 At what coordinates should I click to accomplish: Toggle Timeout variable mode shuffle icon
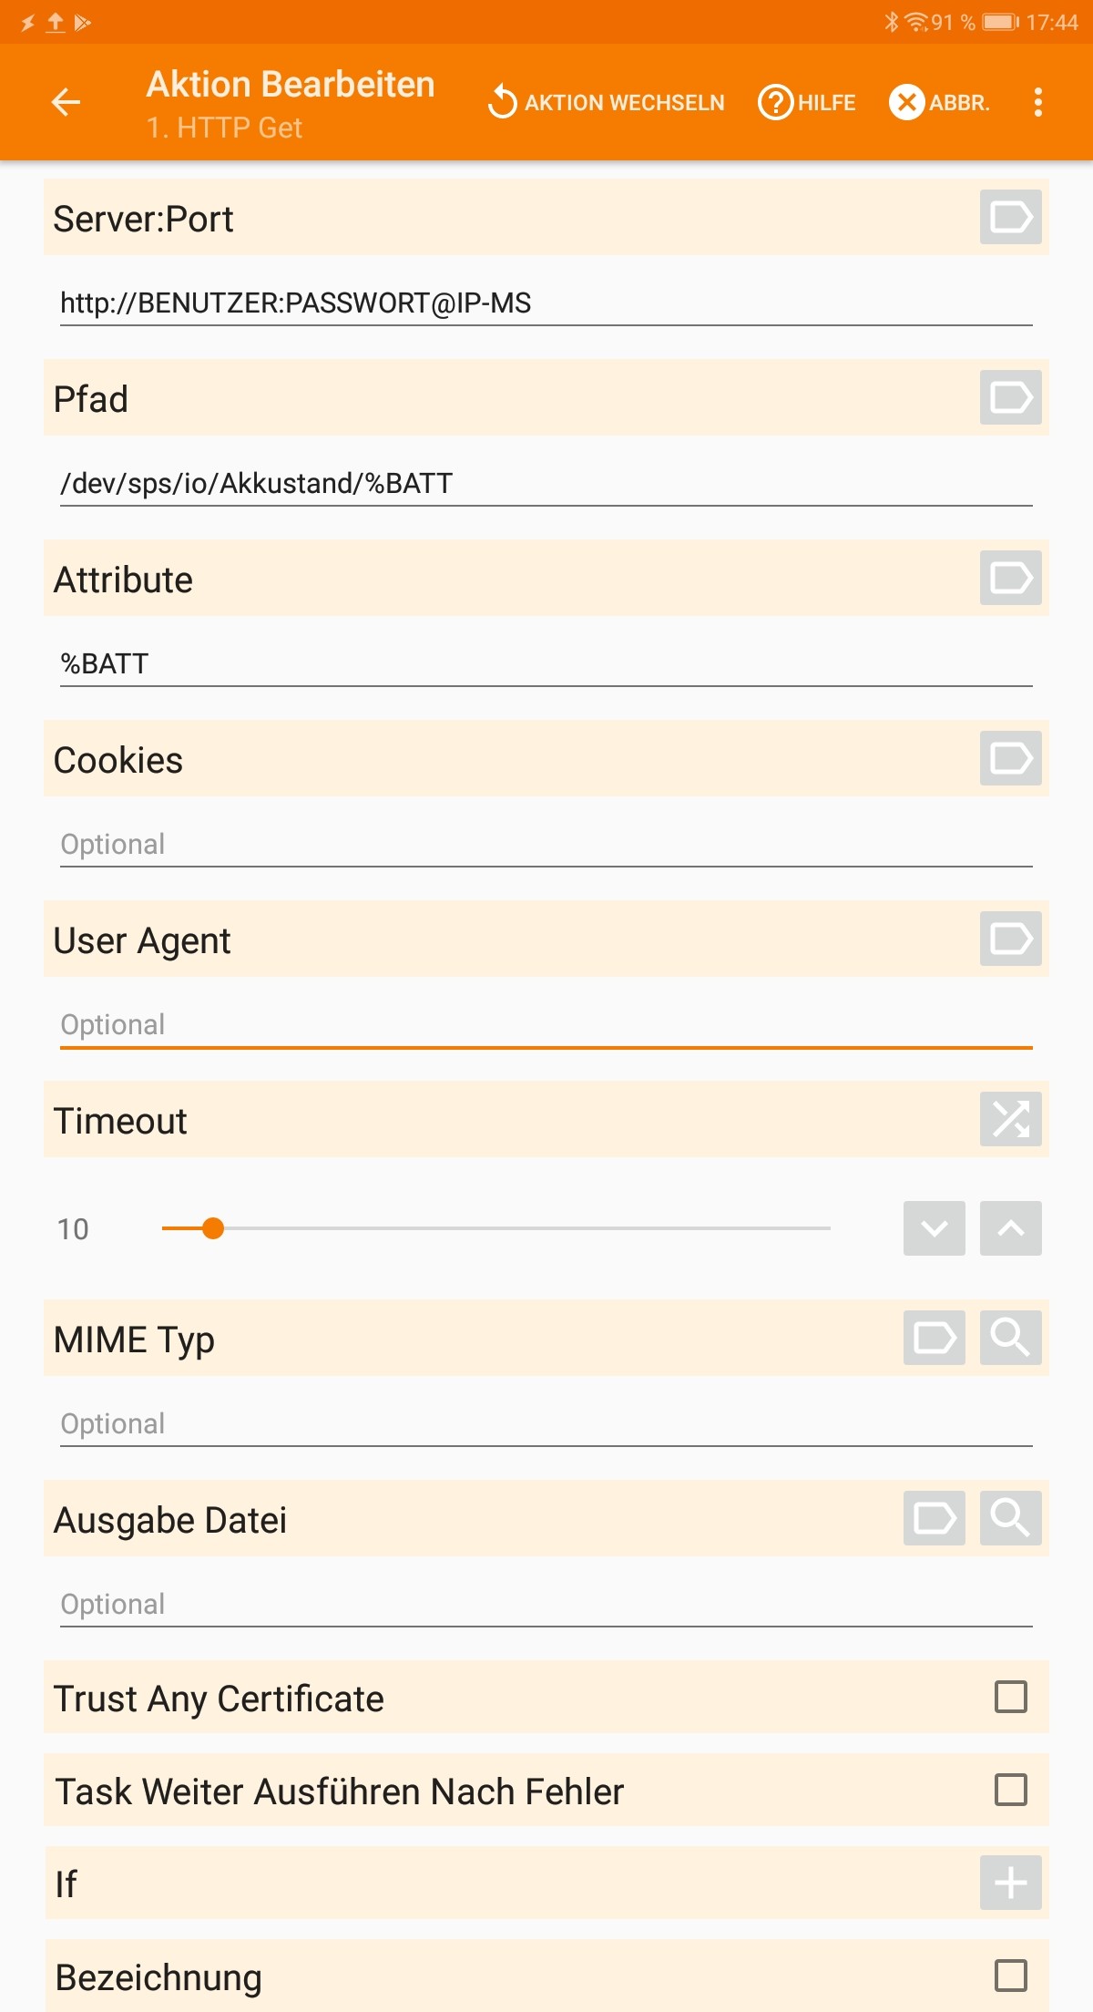[x=1010, y=1119]
